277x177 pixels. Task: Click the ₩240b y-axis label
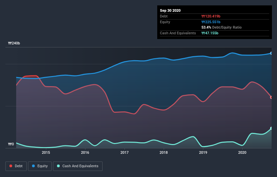coord(14,43)
